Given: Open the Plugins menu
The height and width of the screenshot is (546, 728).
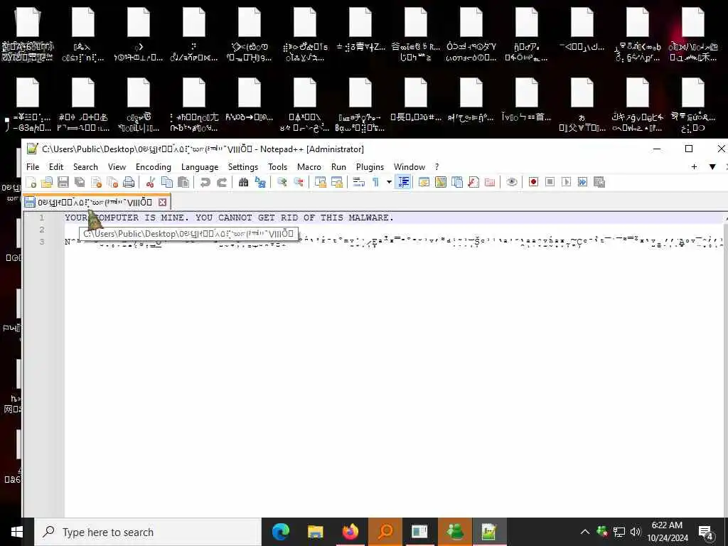Looking at the screenshot, I should click(x=370, y=166).
